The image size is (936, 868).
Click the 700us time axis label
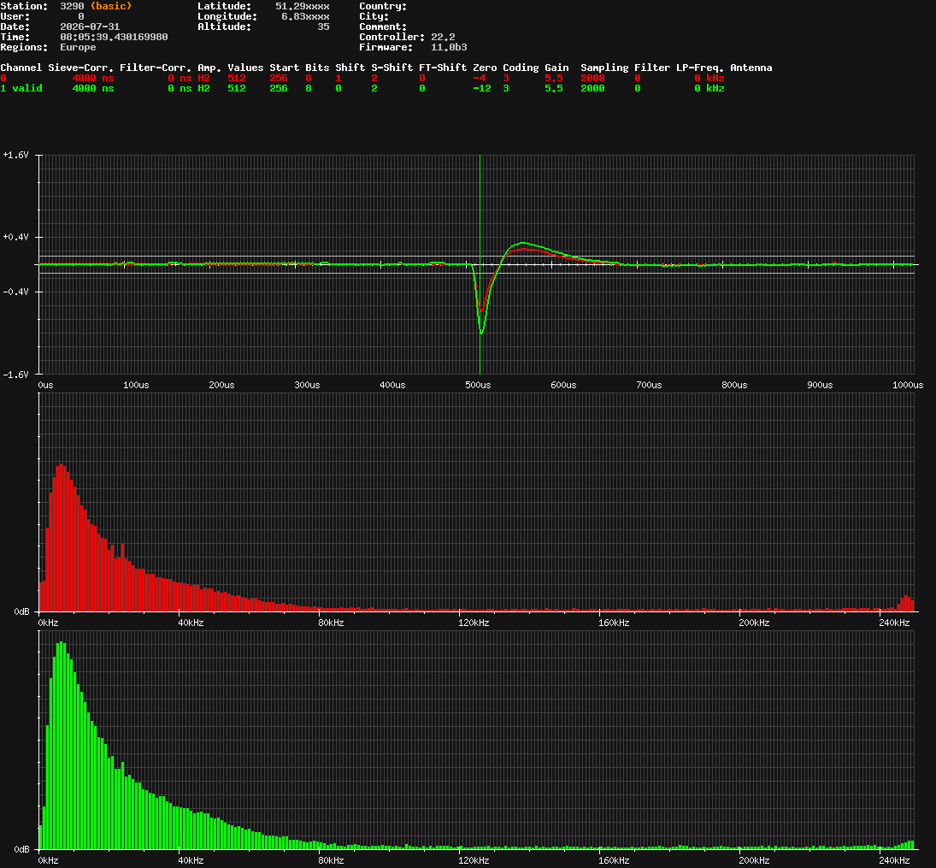point(649,386)
